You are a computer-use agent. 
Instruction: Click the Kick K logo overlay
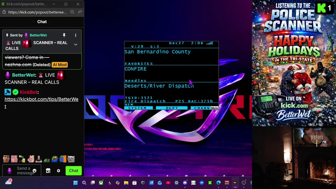[x=321, y=8]
